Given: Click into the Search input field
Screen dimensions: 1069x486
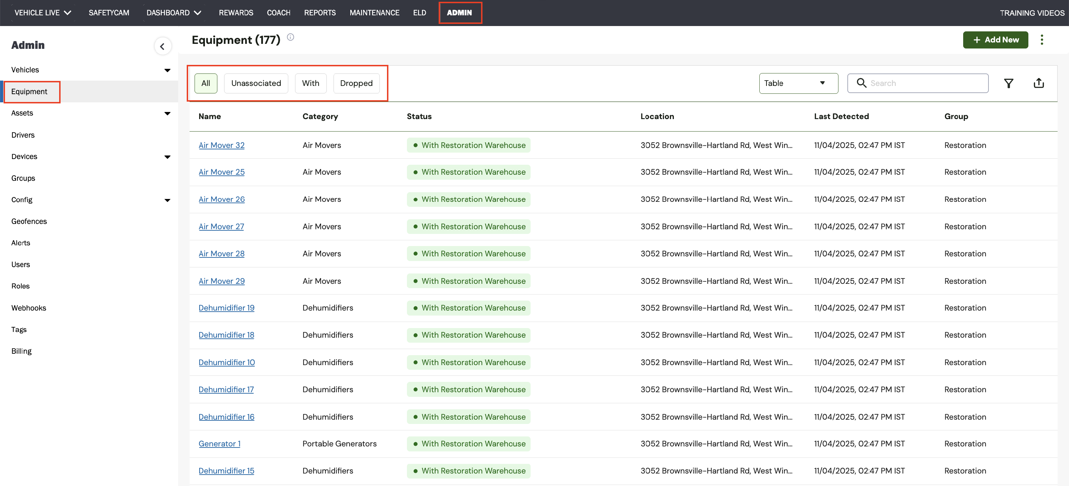Looking at the screenshot, I should (x=925, y=83).
